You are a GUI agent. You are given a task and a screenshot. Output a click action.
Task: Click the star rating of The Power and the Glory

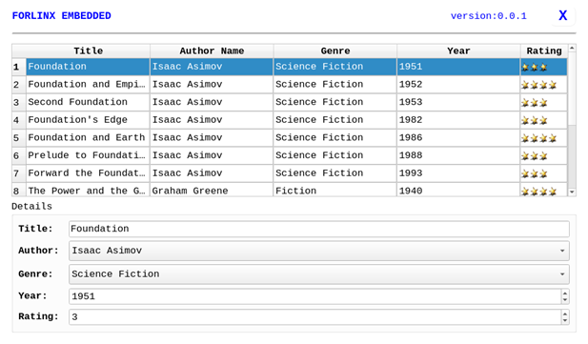point(544,190)
